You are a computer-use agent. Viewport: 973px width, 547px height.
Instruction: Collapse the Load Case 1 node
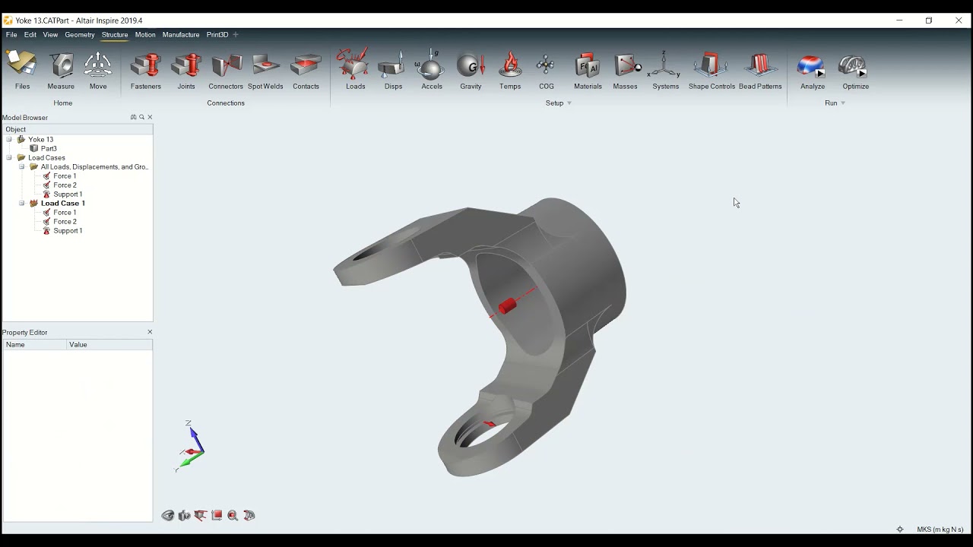[22, 204]
